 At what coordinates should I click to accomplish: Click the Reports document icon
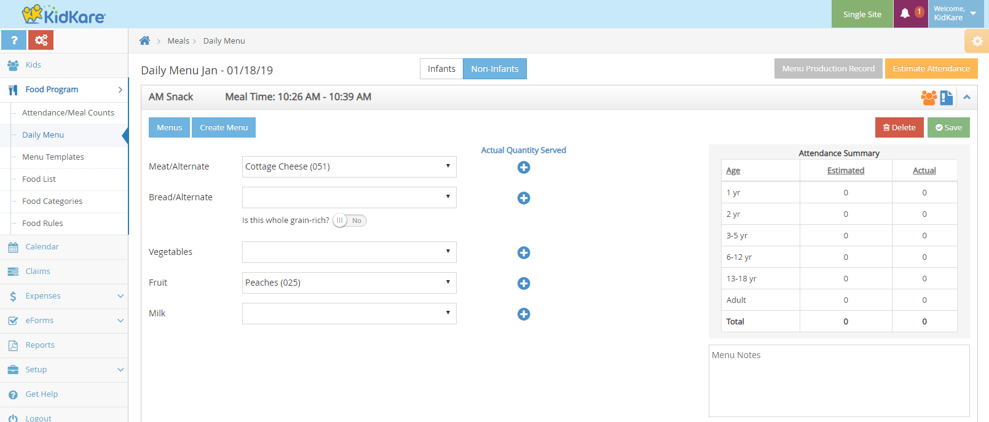(x=13, y=345)
